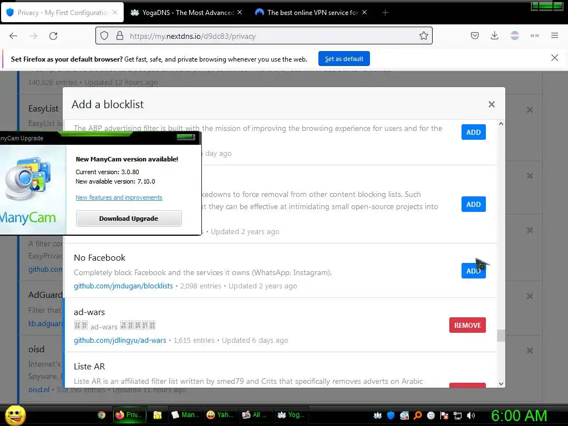Click the YogaDNS lotus tray icon

pyautogui.click(x=377, y=415)
